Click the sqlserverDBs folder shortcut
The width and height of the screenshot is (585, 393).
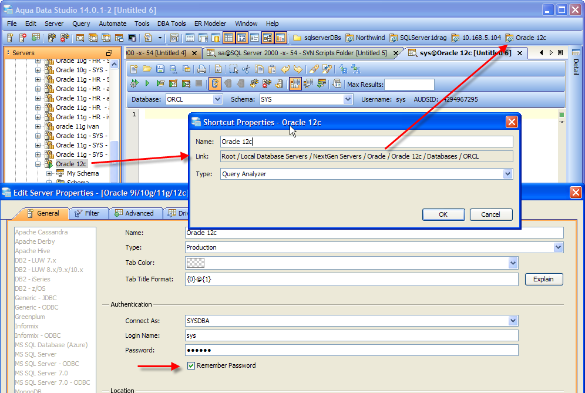[x=317, y=38]
